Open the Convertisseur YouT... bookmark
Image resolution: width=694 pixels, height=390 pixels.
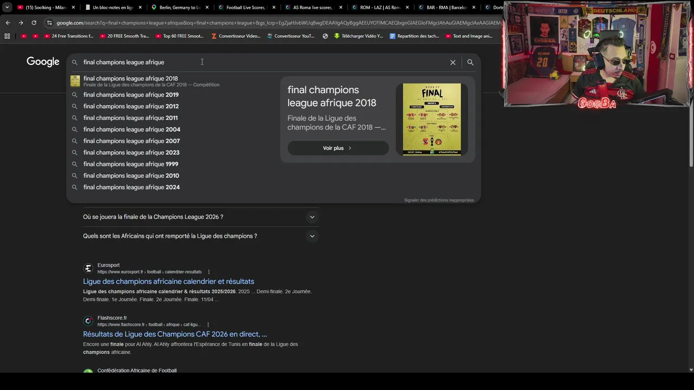pos(291,36)
